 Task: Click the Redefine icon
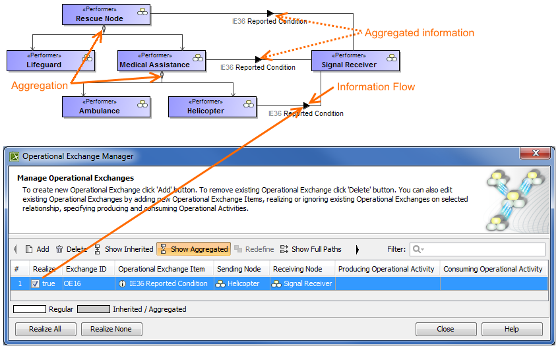(238, 249)
